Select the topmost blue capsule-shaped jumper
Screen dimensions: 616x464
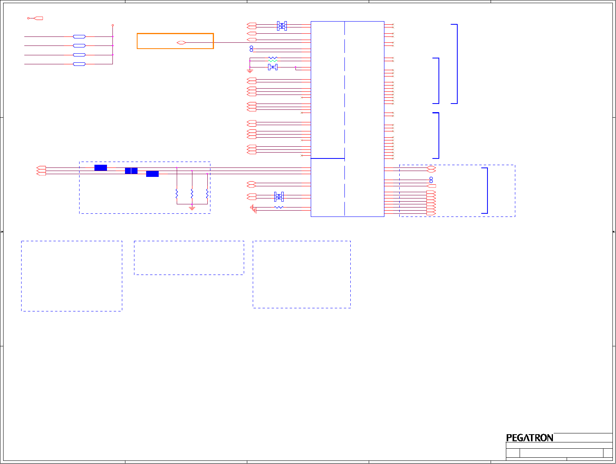click(x=79, y=36)
